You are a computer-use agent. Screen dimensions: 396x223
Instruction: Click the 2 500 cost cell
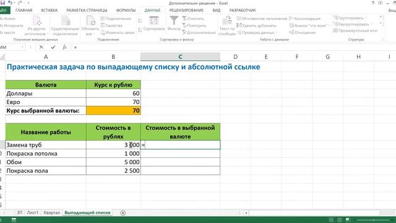(113, 171)
